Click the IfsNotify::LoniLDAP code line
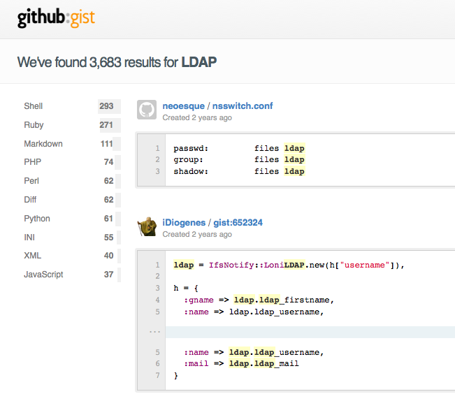Image resolution: width=455 pixels, height=401 pixels. point(289,265)
